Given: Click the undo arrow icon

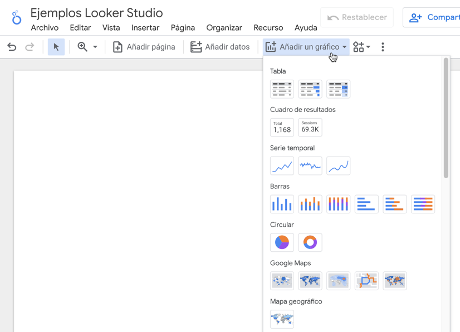Looking at the screenshot, I should tap(12, 47).
